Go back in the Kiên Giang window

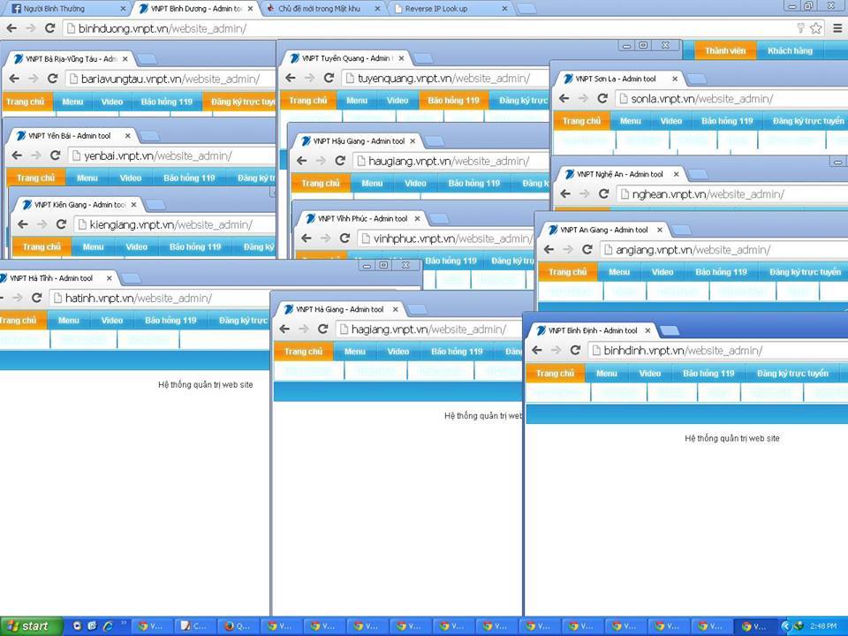pos(23,224)
